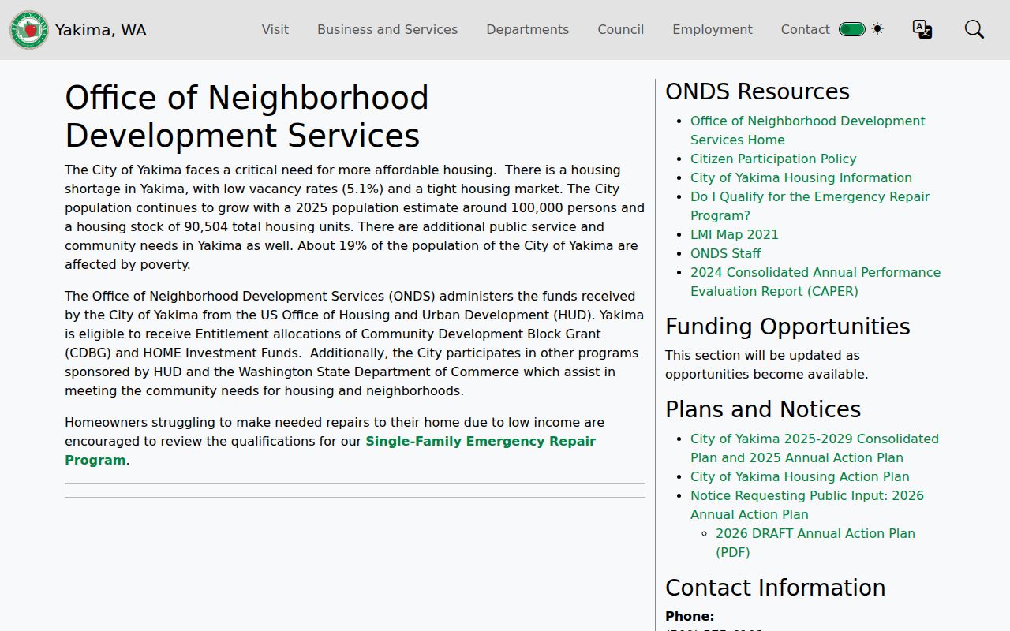The height and width of the screenshot is (631, 1010).
Task: Open the Business and Services menu
Action: 387,29
